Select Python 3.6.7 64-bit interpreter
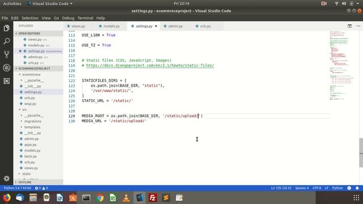This screenshot has width=363, height=204. point(18,188)
